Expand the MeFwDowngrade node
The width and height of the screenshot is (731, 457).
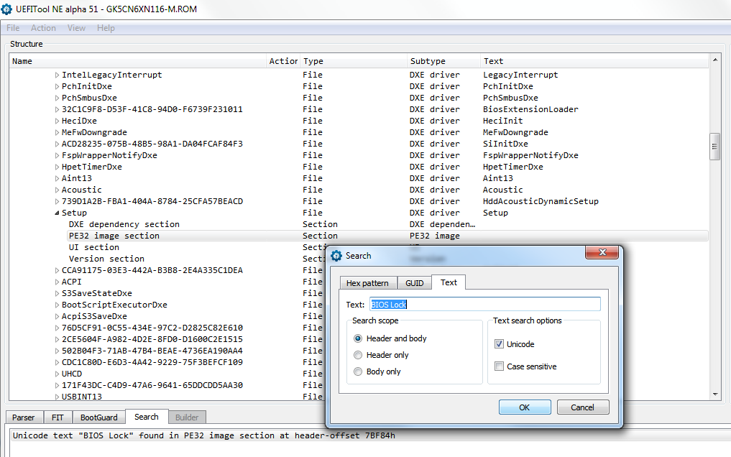pyautogui.click(x=57, y=132)
